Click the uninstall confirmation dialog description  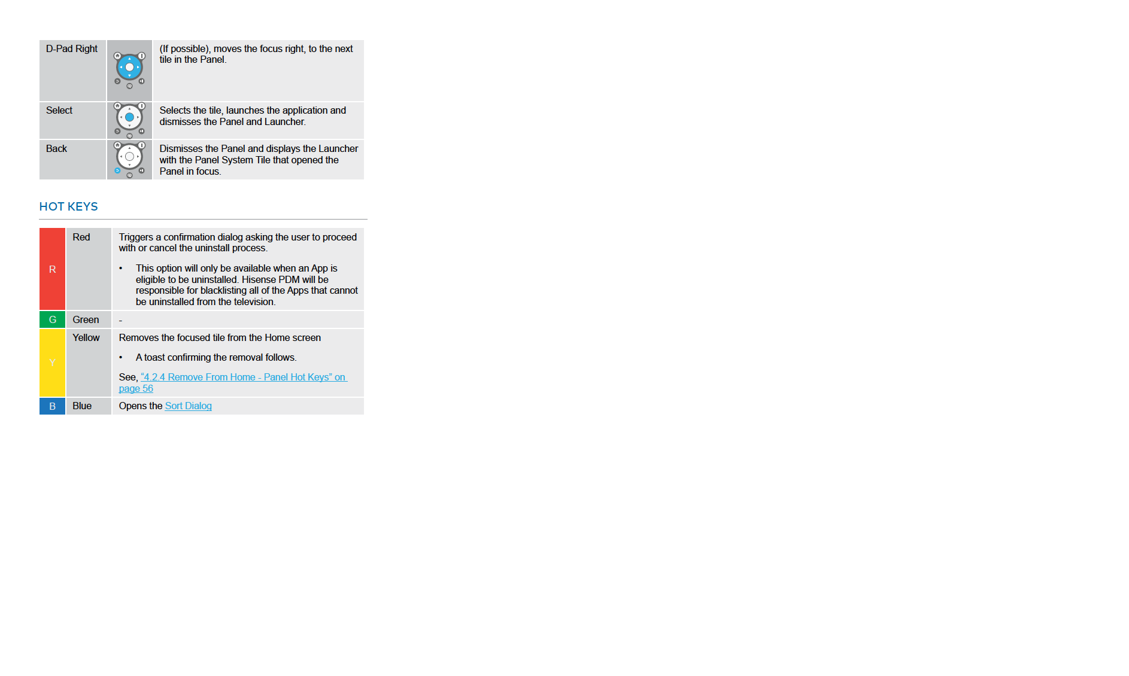(x=238, y=242)
